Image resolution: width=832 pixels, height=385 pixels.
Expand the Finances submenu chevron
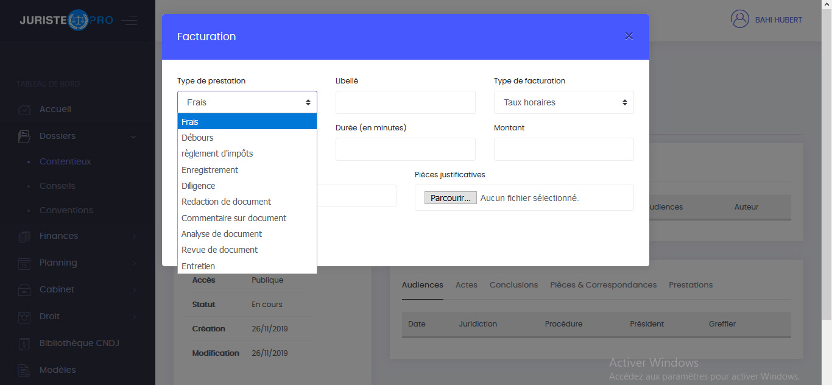click(134, 236)
